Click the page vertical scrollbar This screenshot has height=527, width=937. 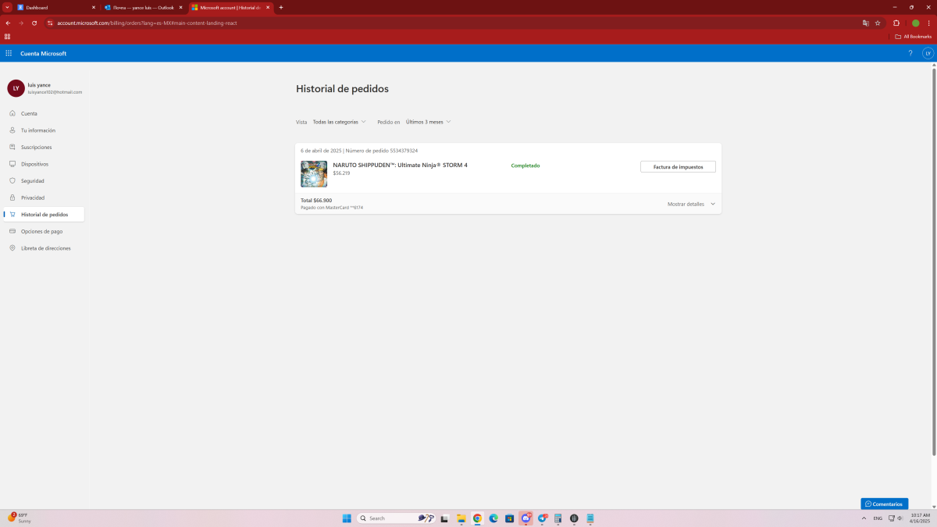tap(934, 262)
